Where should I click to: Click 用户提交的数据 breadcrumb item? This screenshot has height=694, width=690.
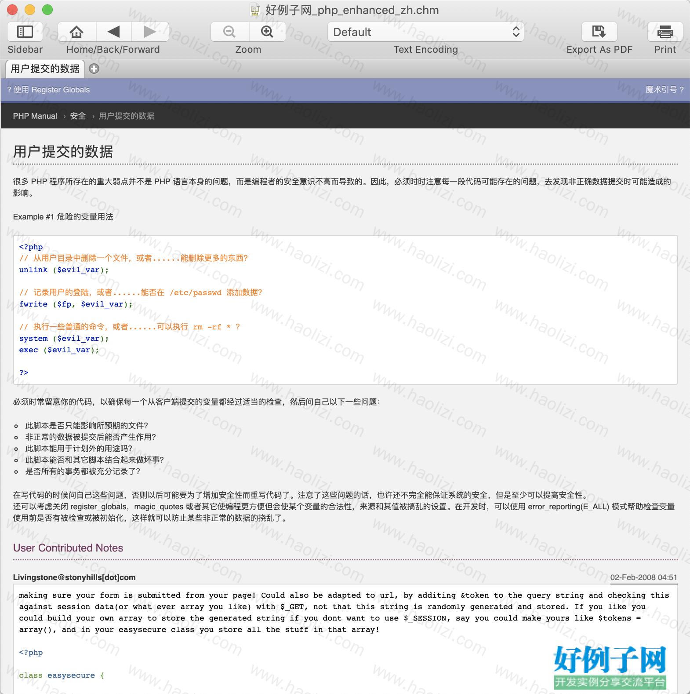tap(127, 116)
